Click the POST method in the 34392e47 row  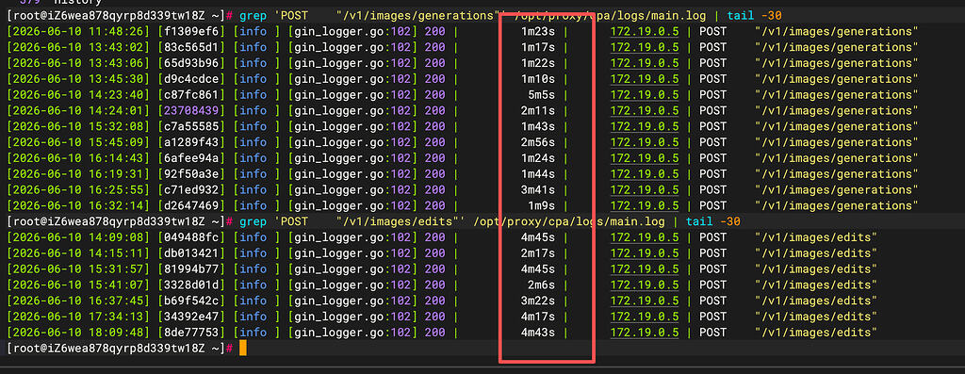[712, 317]
